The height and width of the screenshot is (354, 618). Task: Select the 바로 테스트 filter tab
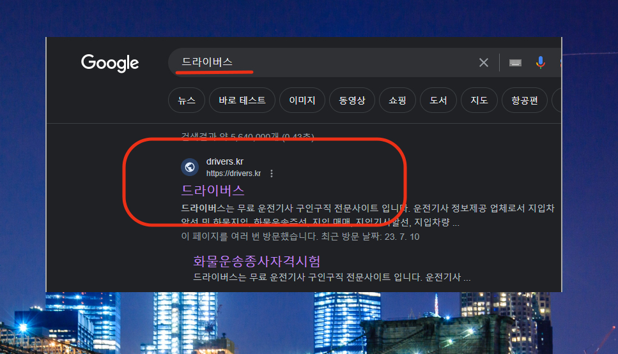coord(242,100)
